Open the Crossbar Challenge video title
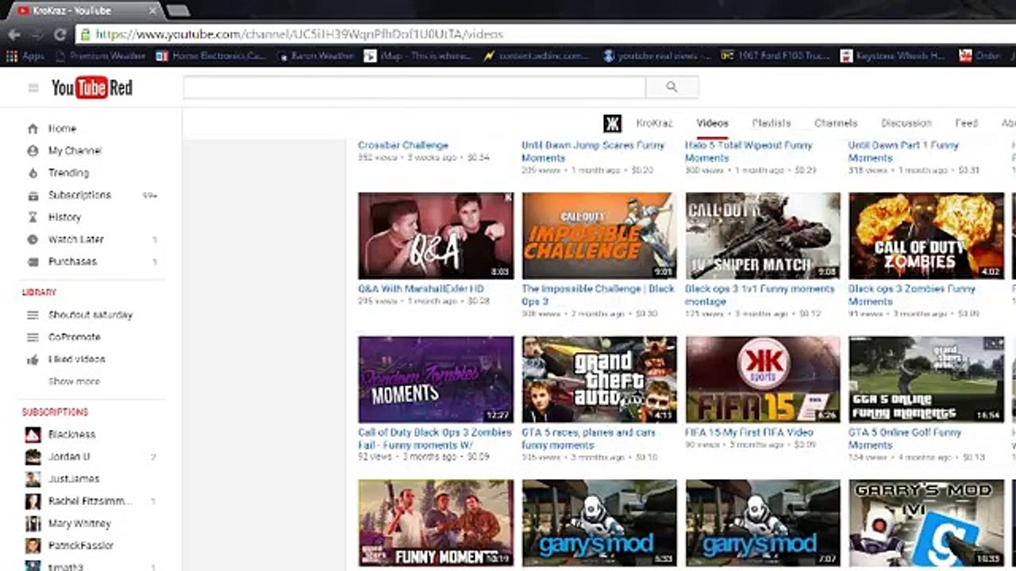The width and height of the screenshot is (1016, 571). tap(403, 145)
